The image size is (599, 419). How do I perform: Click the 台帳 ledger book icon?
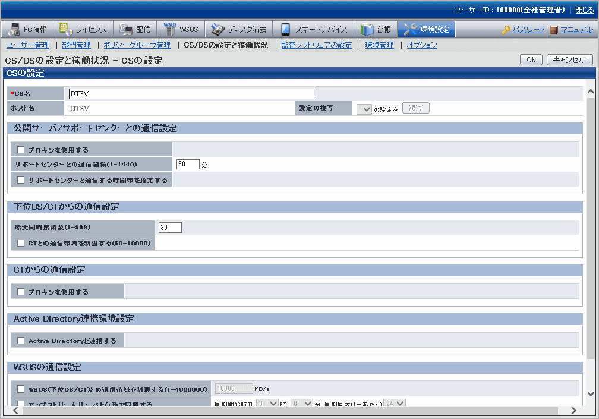[x=367, y=29]
